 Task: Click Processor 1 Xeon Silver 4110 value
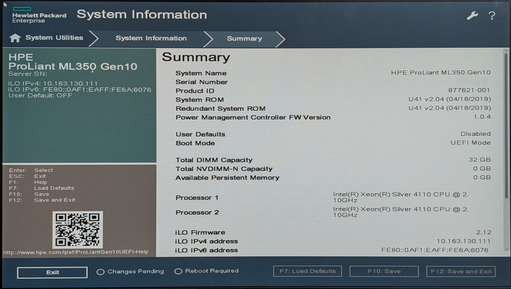point(401,197)
